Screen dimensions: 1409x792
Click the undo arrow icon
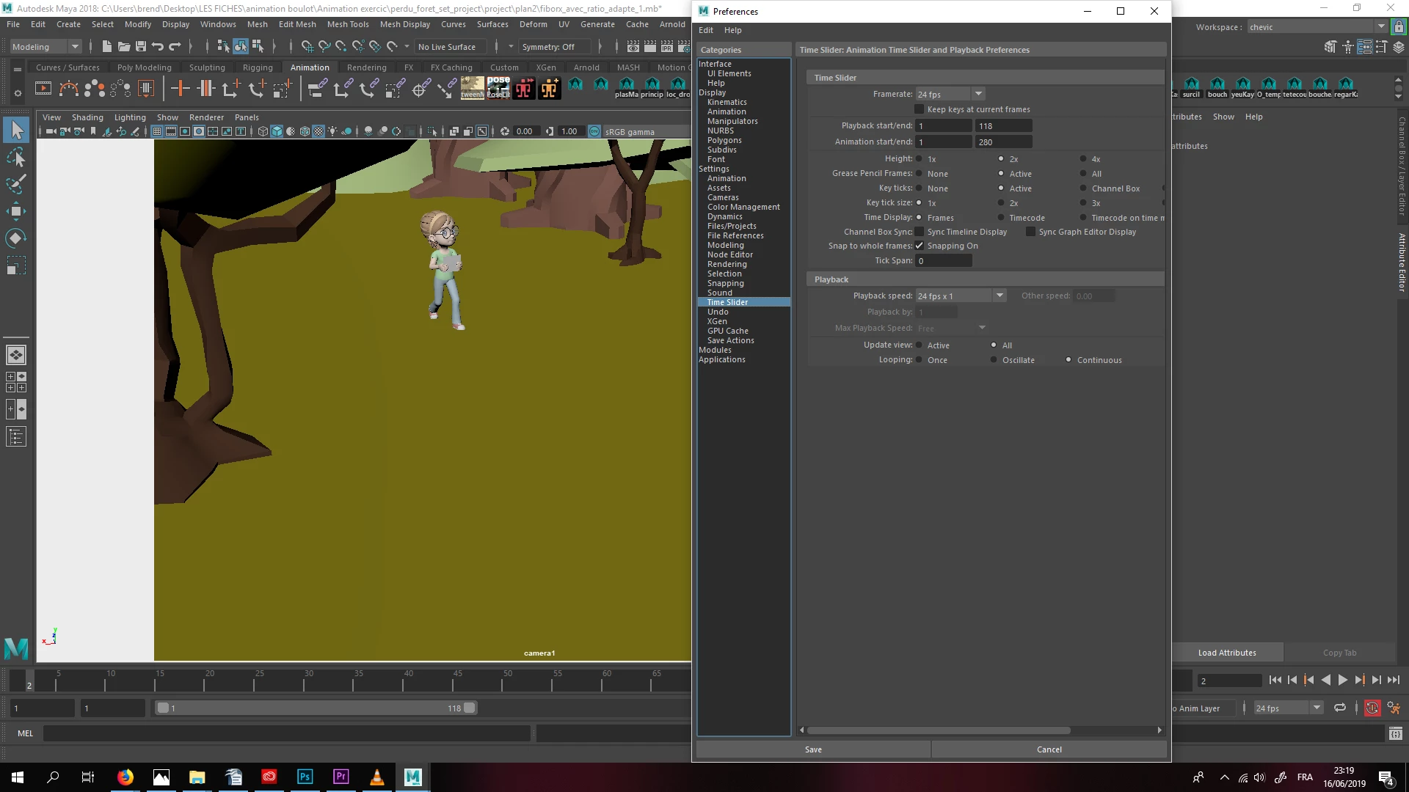click(158, 46)
